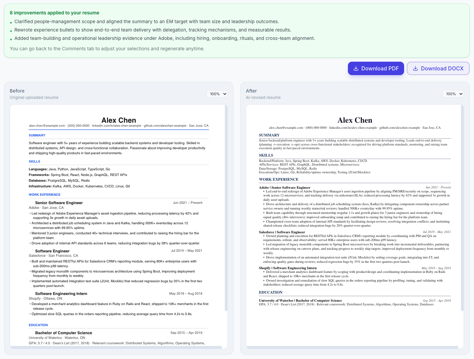The image size is (474, 359).
Task: Click the Download PDF button
Action: [x=376, y=68]
